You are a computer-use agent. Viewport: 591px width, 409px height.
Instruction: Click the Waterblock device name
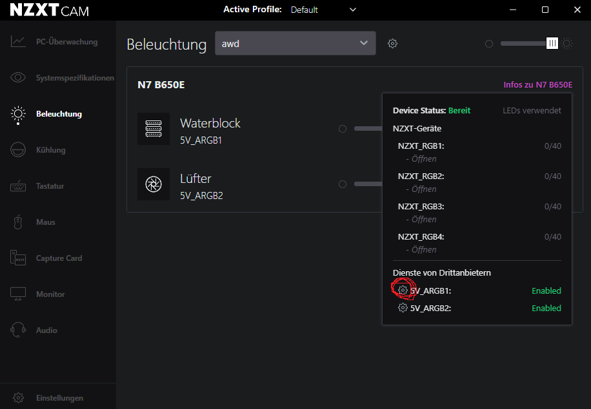[210, 123]
